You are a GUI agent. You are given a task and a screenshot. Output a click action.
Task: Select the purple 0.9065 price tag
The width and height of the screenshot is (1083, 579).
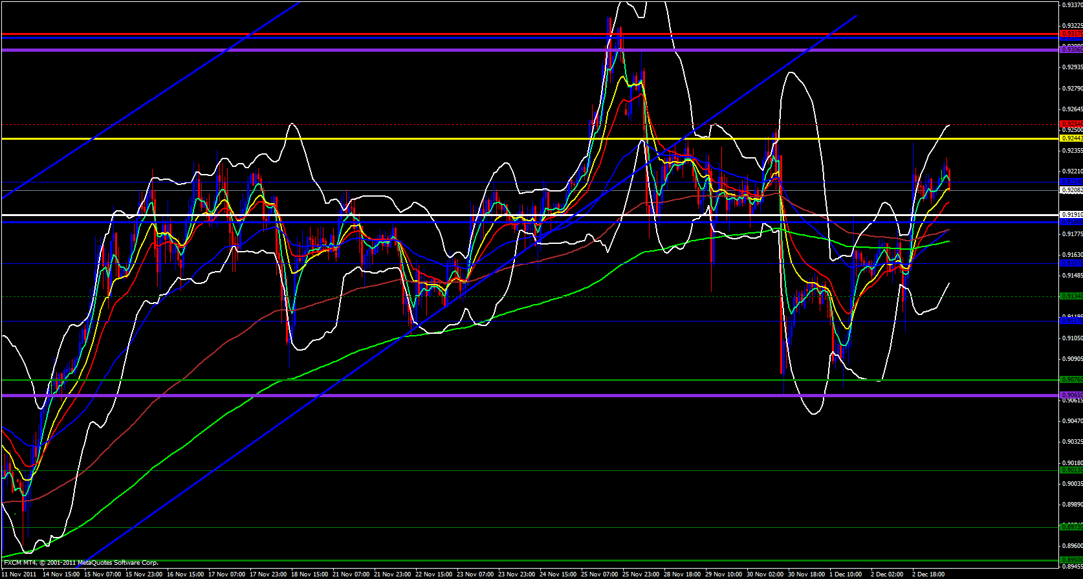point(1071,395)
